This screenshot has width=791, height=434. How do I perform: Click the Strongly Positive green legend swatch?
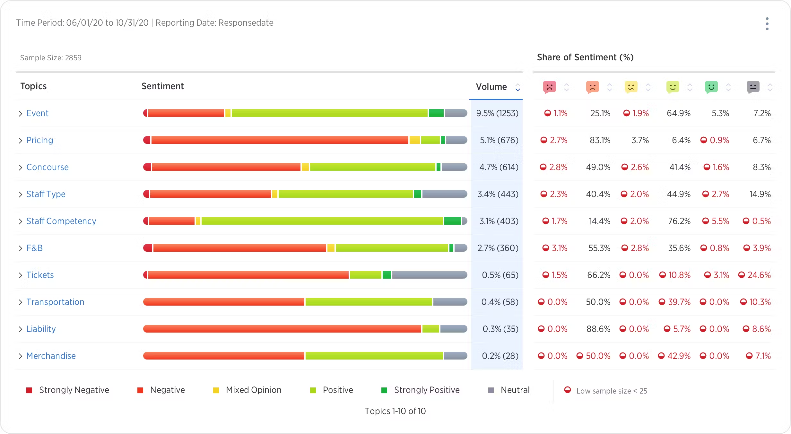click(384, 390)
